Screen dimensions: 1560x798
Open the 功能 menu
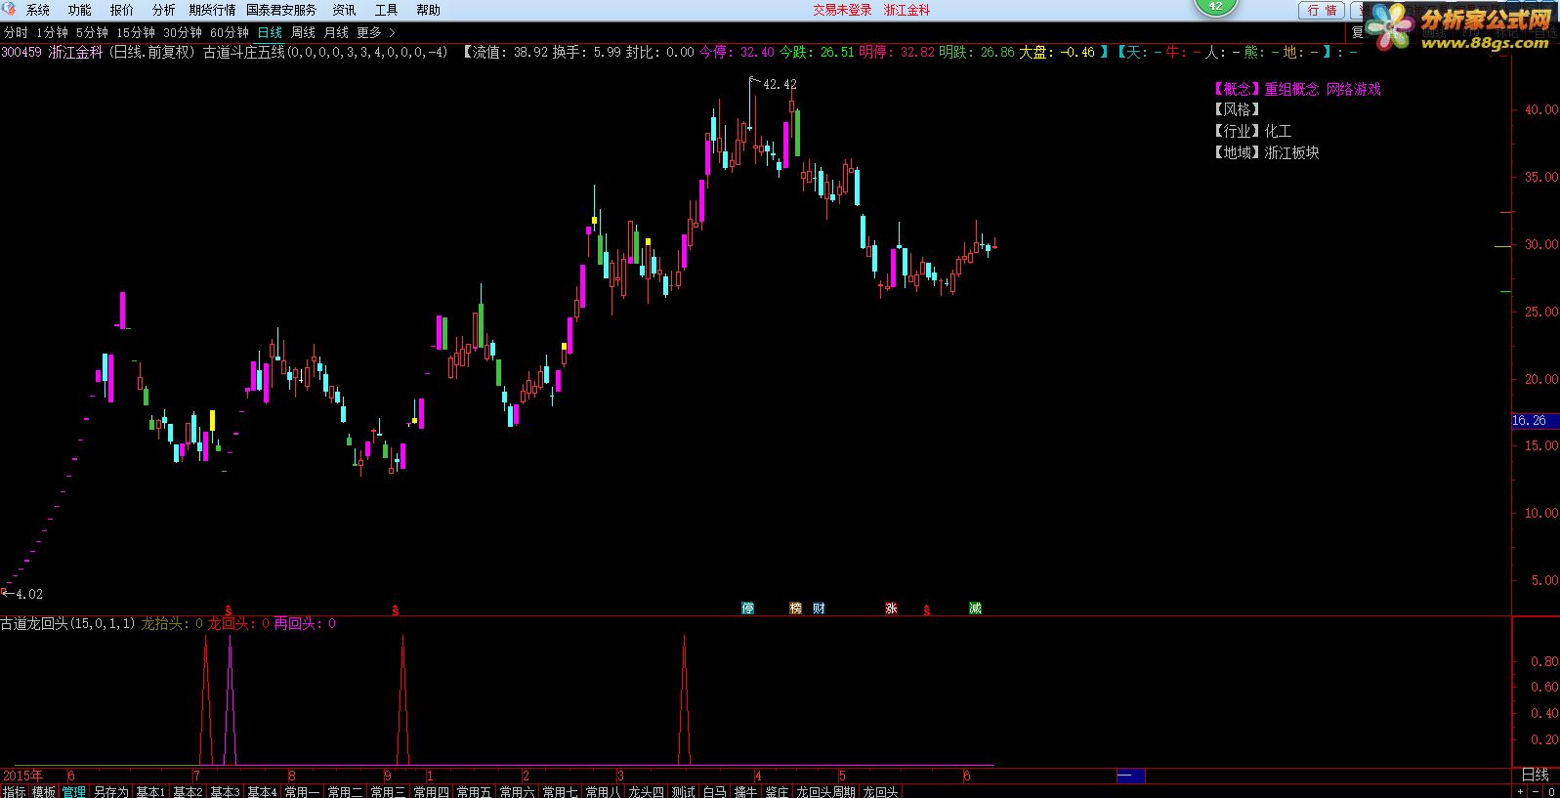79,10
